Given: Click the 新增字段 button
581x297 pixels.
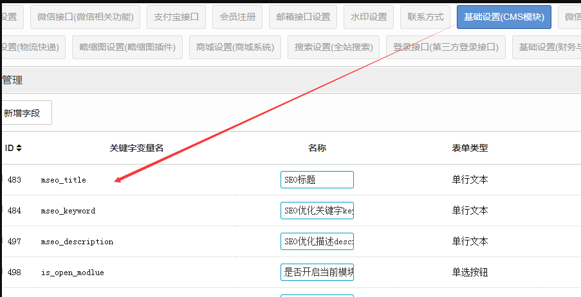Looking at the screenshot, I should [x=25, y=113].
